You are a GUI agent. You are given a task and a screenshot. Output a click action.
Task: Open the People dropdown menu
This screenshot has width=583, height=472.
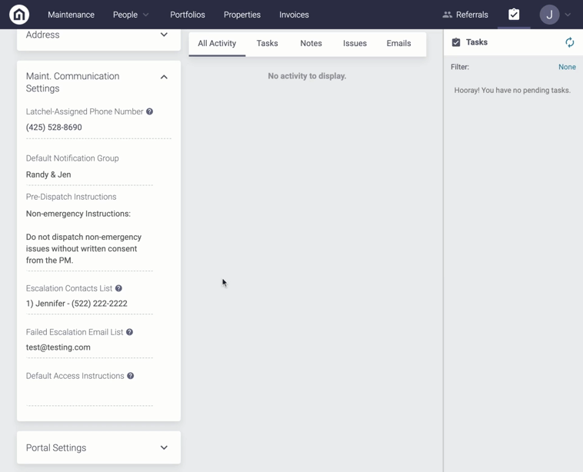(x=131, y=15)
